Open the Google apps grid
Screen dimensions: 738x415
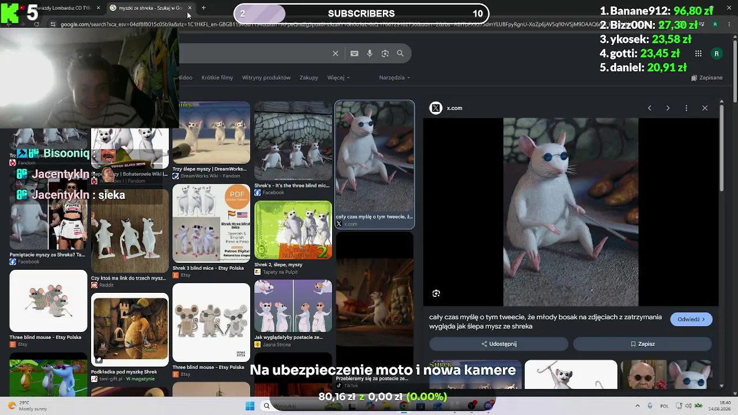click(x=698, y=54)
